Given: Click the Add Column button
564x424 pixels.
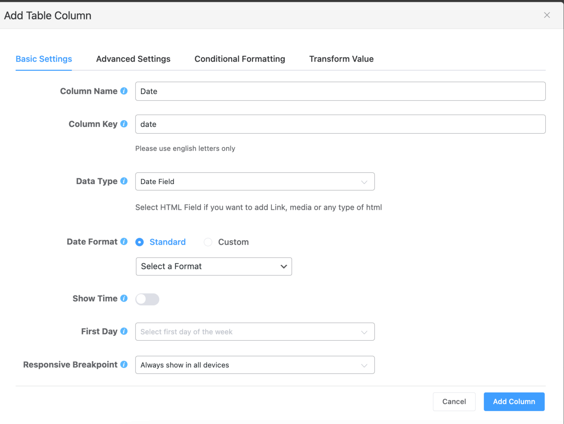Looking at the screenshot, I should (514, 402).
